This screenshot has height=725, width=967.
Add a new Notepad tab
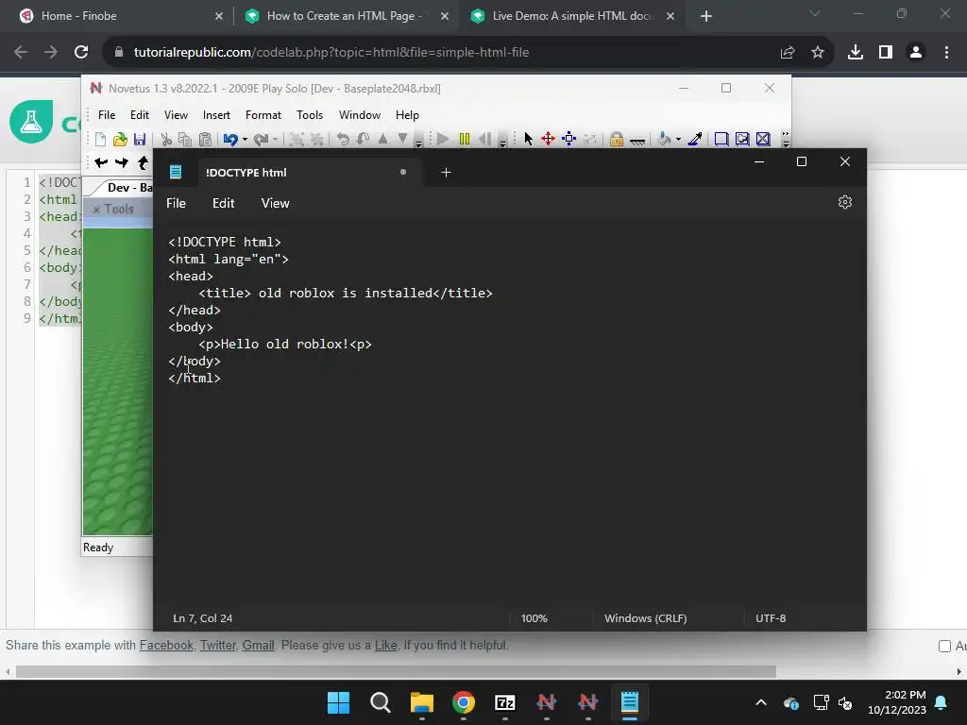coord(446,173)
